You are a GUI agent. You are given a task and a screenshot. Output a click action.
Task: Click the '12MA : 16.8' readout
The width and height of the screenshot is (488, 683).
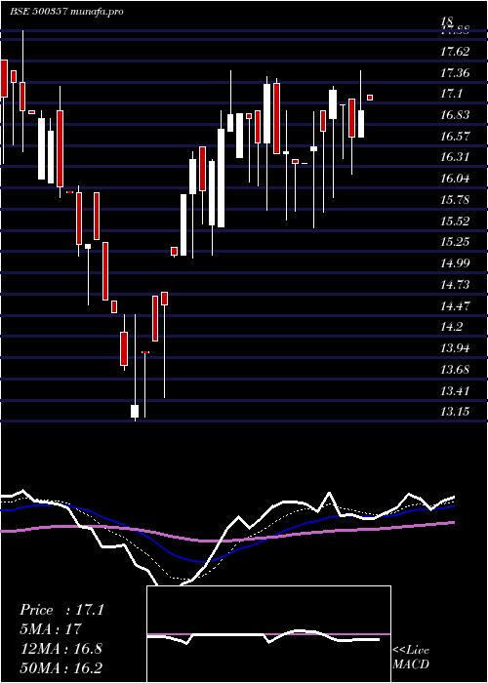pos(61,649)
